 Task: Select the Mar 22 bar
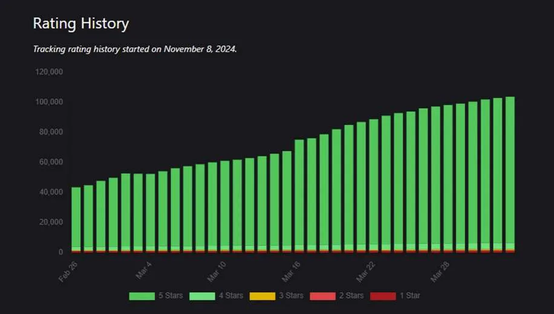[373, 186]
